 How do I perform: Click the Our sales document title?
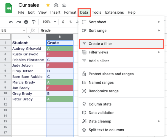pyautogui.click(x=29, y=5)
